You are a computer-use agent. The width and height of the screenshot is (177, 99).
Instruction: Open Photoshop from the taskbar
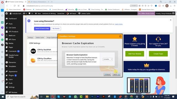pos(92,97)
